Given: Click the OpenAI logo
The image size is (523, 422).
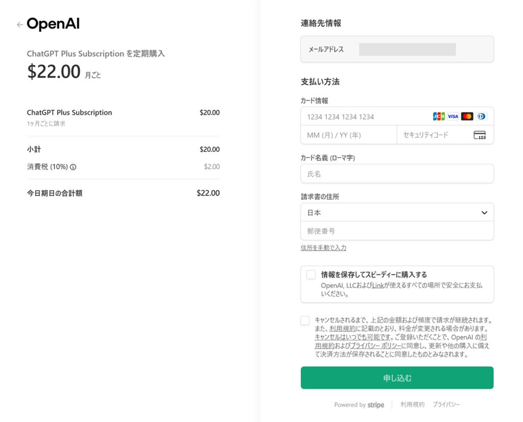Looking at the screenshot, I should pos(53,24).
